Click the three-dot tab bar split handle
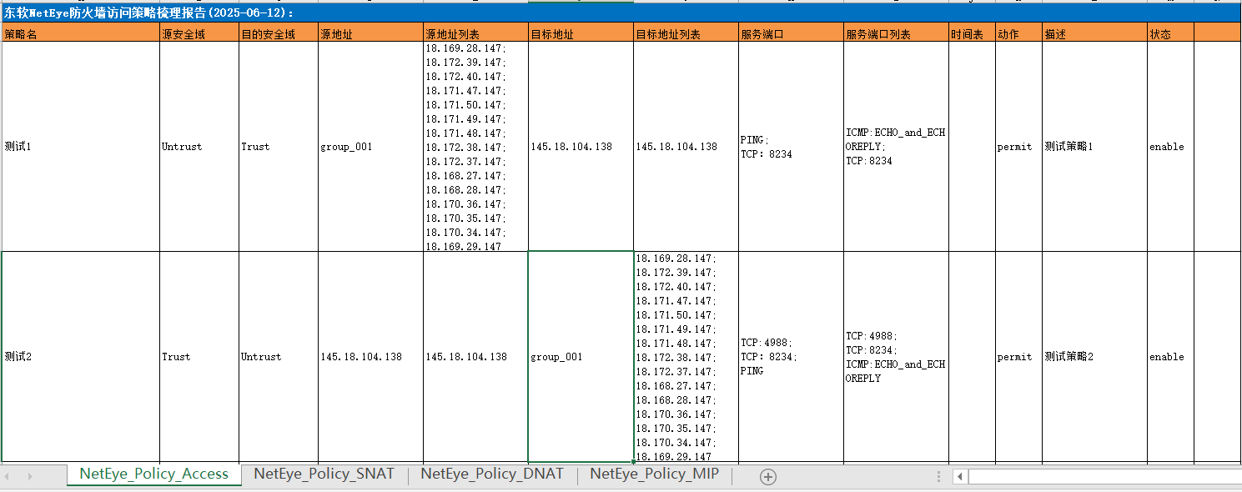The height and width of the screenshot is (492, 1242). [x=940, y=477]
